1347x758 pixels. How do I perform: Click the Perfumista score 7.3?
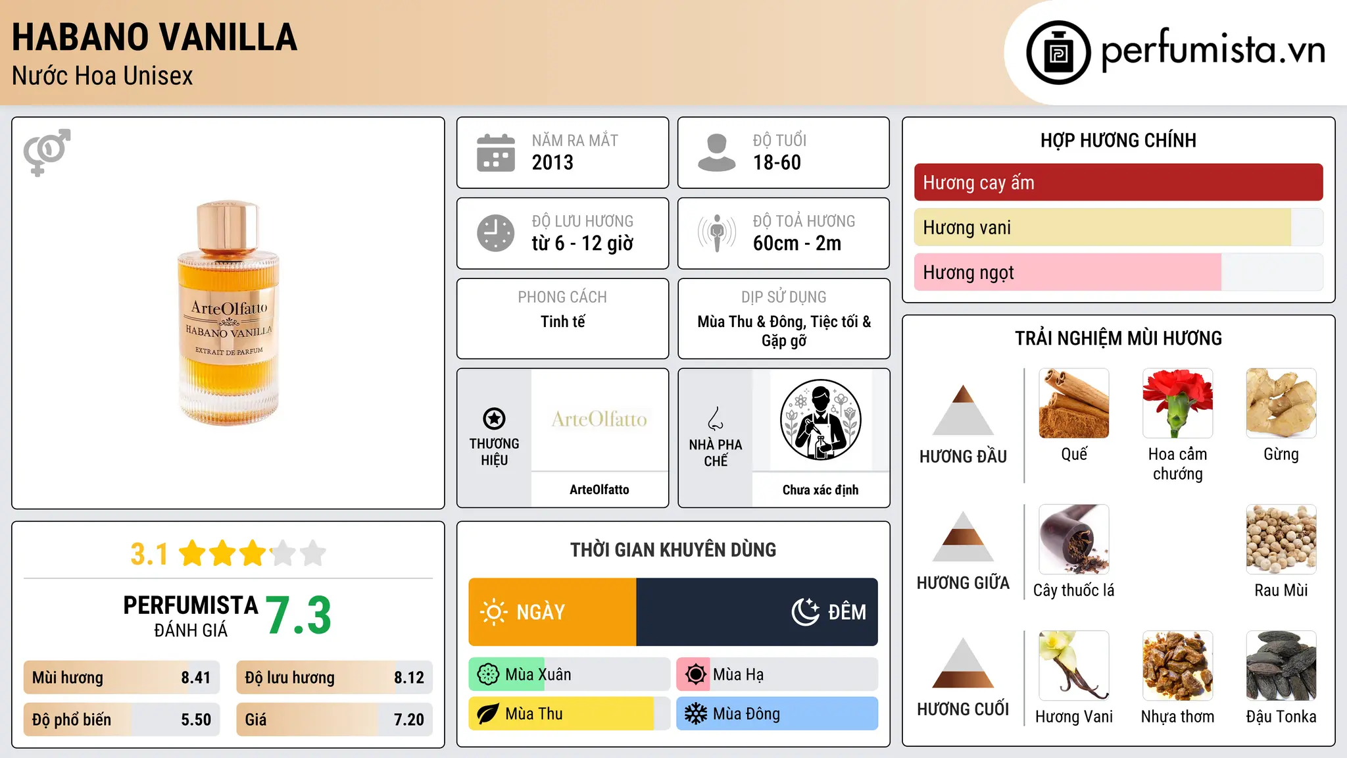point(299,615)
